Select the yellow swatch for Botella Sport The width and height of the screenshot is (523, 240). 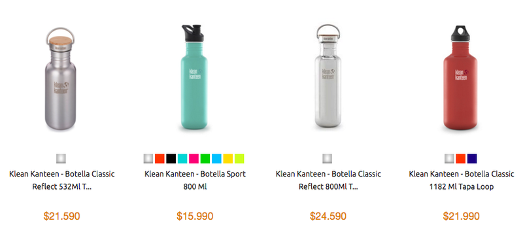coord(228,158)
